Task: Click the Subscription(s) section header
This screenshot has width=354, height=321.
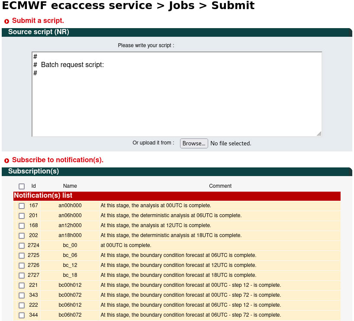Action: [177, 172]
